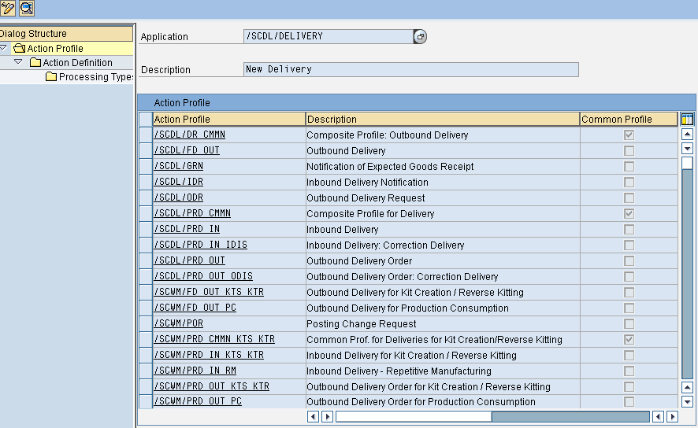Viewport: 698px width, 428px height.
Task: Open the /SCDL/PRD_OUT action profile link
Action: (189, 260)
